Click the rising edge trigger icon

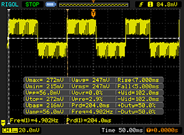click(141, 5)
